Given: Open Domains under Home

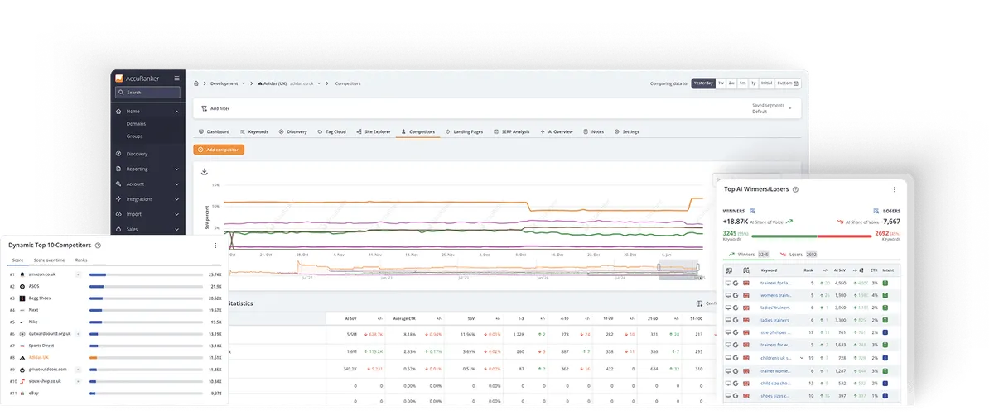Looking at the screenshot, I should click(136, 124).
